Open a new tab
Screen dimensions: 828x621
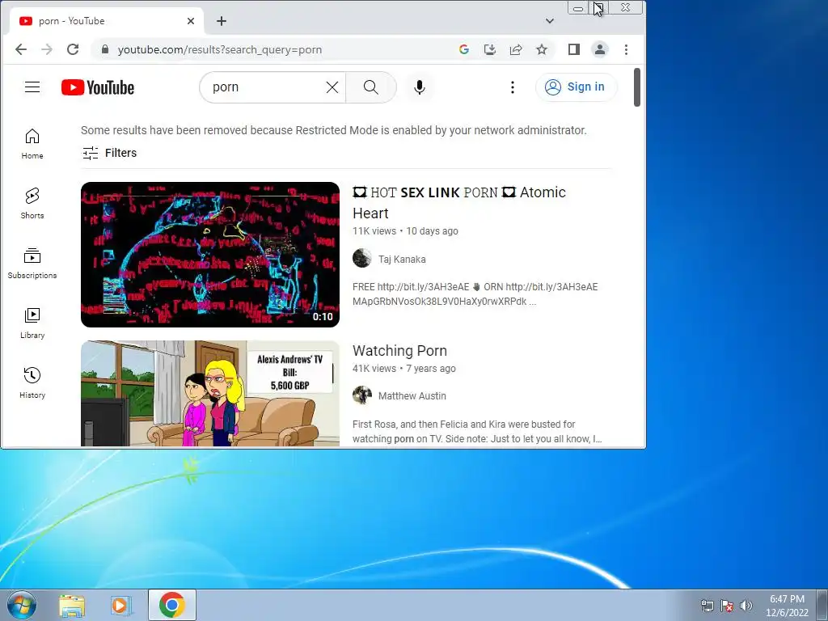tap(222, 21)
